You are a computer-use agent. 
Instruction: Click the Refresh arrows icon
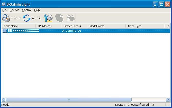[27, 18]
